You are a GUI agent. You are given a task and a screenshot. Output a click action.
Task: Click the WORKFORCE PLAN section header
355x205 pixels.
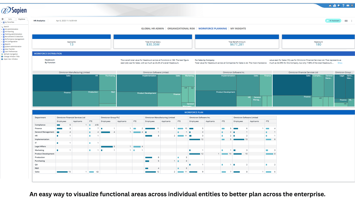tap(194, 112)
